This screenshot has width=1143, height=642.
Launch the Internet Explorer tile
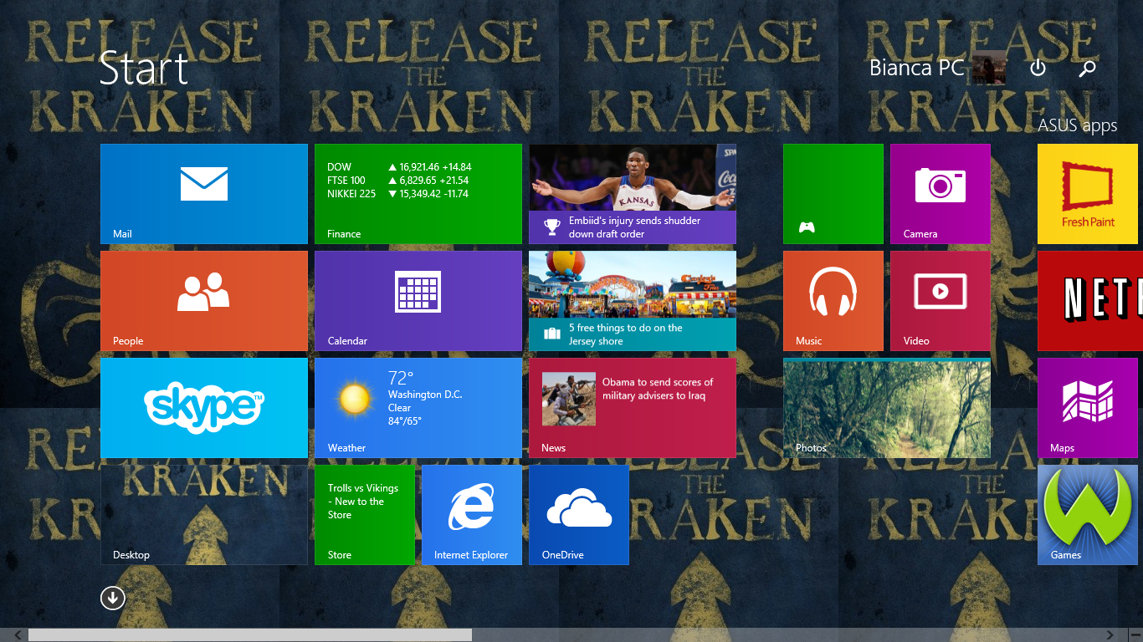472,515
